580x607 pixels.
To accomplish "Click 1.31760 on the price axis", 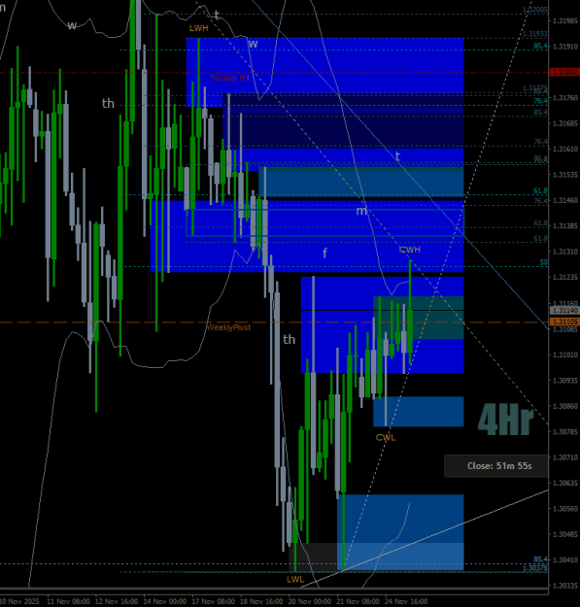I will tap(565, 98).
